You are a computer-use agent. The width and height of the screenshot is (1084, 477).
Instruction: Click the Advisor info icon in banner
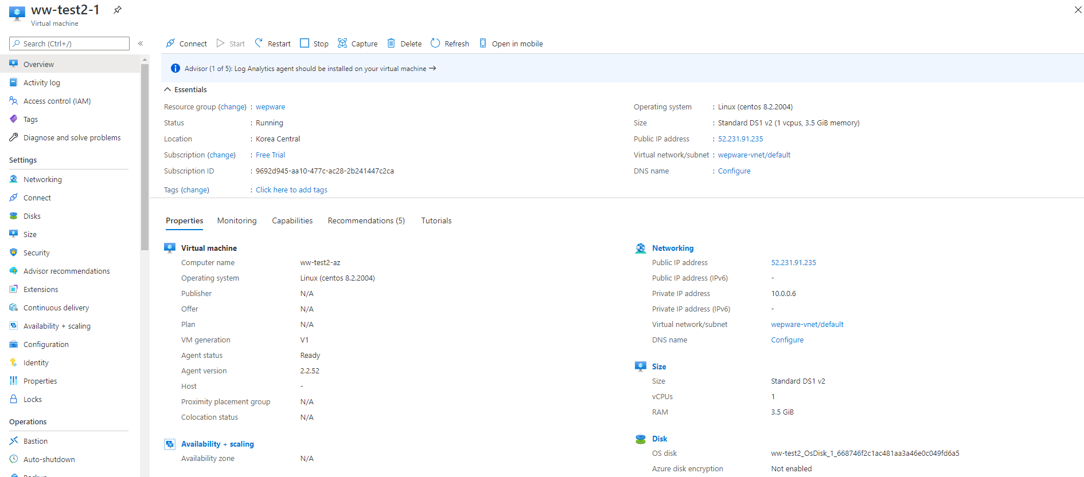pyautogui.click(x=176, y=68)
